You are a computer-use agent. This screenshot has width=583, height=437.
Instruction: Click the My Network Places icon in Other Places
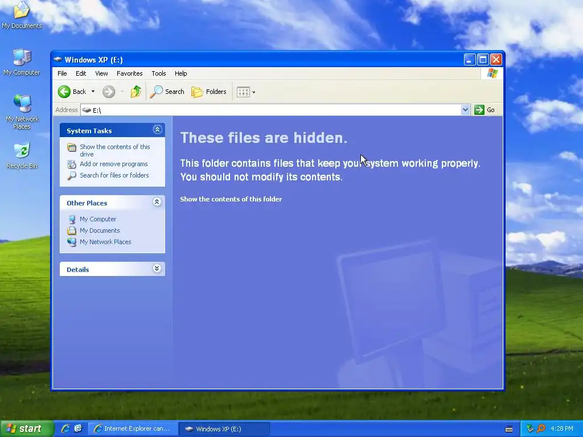tap(71, 242)
